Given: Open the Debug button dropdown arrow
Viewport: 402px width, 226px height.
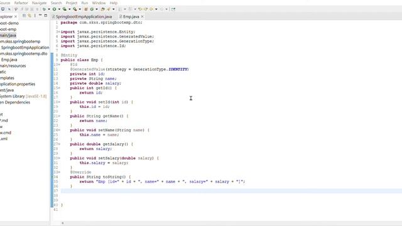Looking at the screenshot, I should tap(49, 9).
